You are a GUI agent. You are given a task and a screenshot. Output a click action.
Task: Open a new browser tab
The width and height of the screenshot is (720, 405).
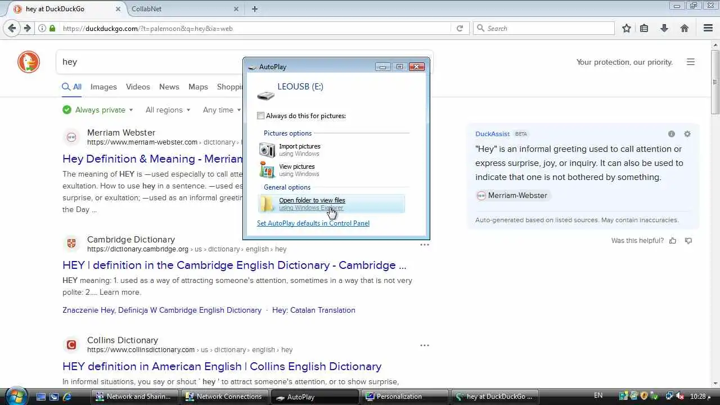point(255,9)
